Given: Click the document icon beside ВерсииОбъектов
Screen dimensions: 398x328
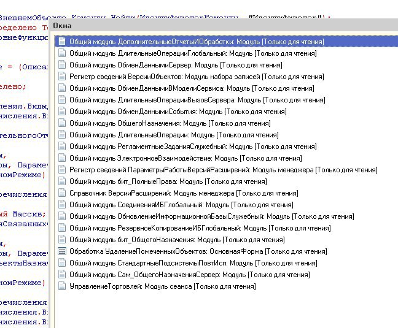Looking at the screenshot, I should [x=62, y=77].
